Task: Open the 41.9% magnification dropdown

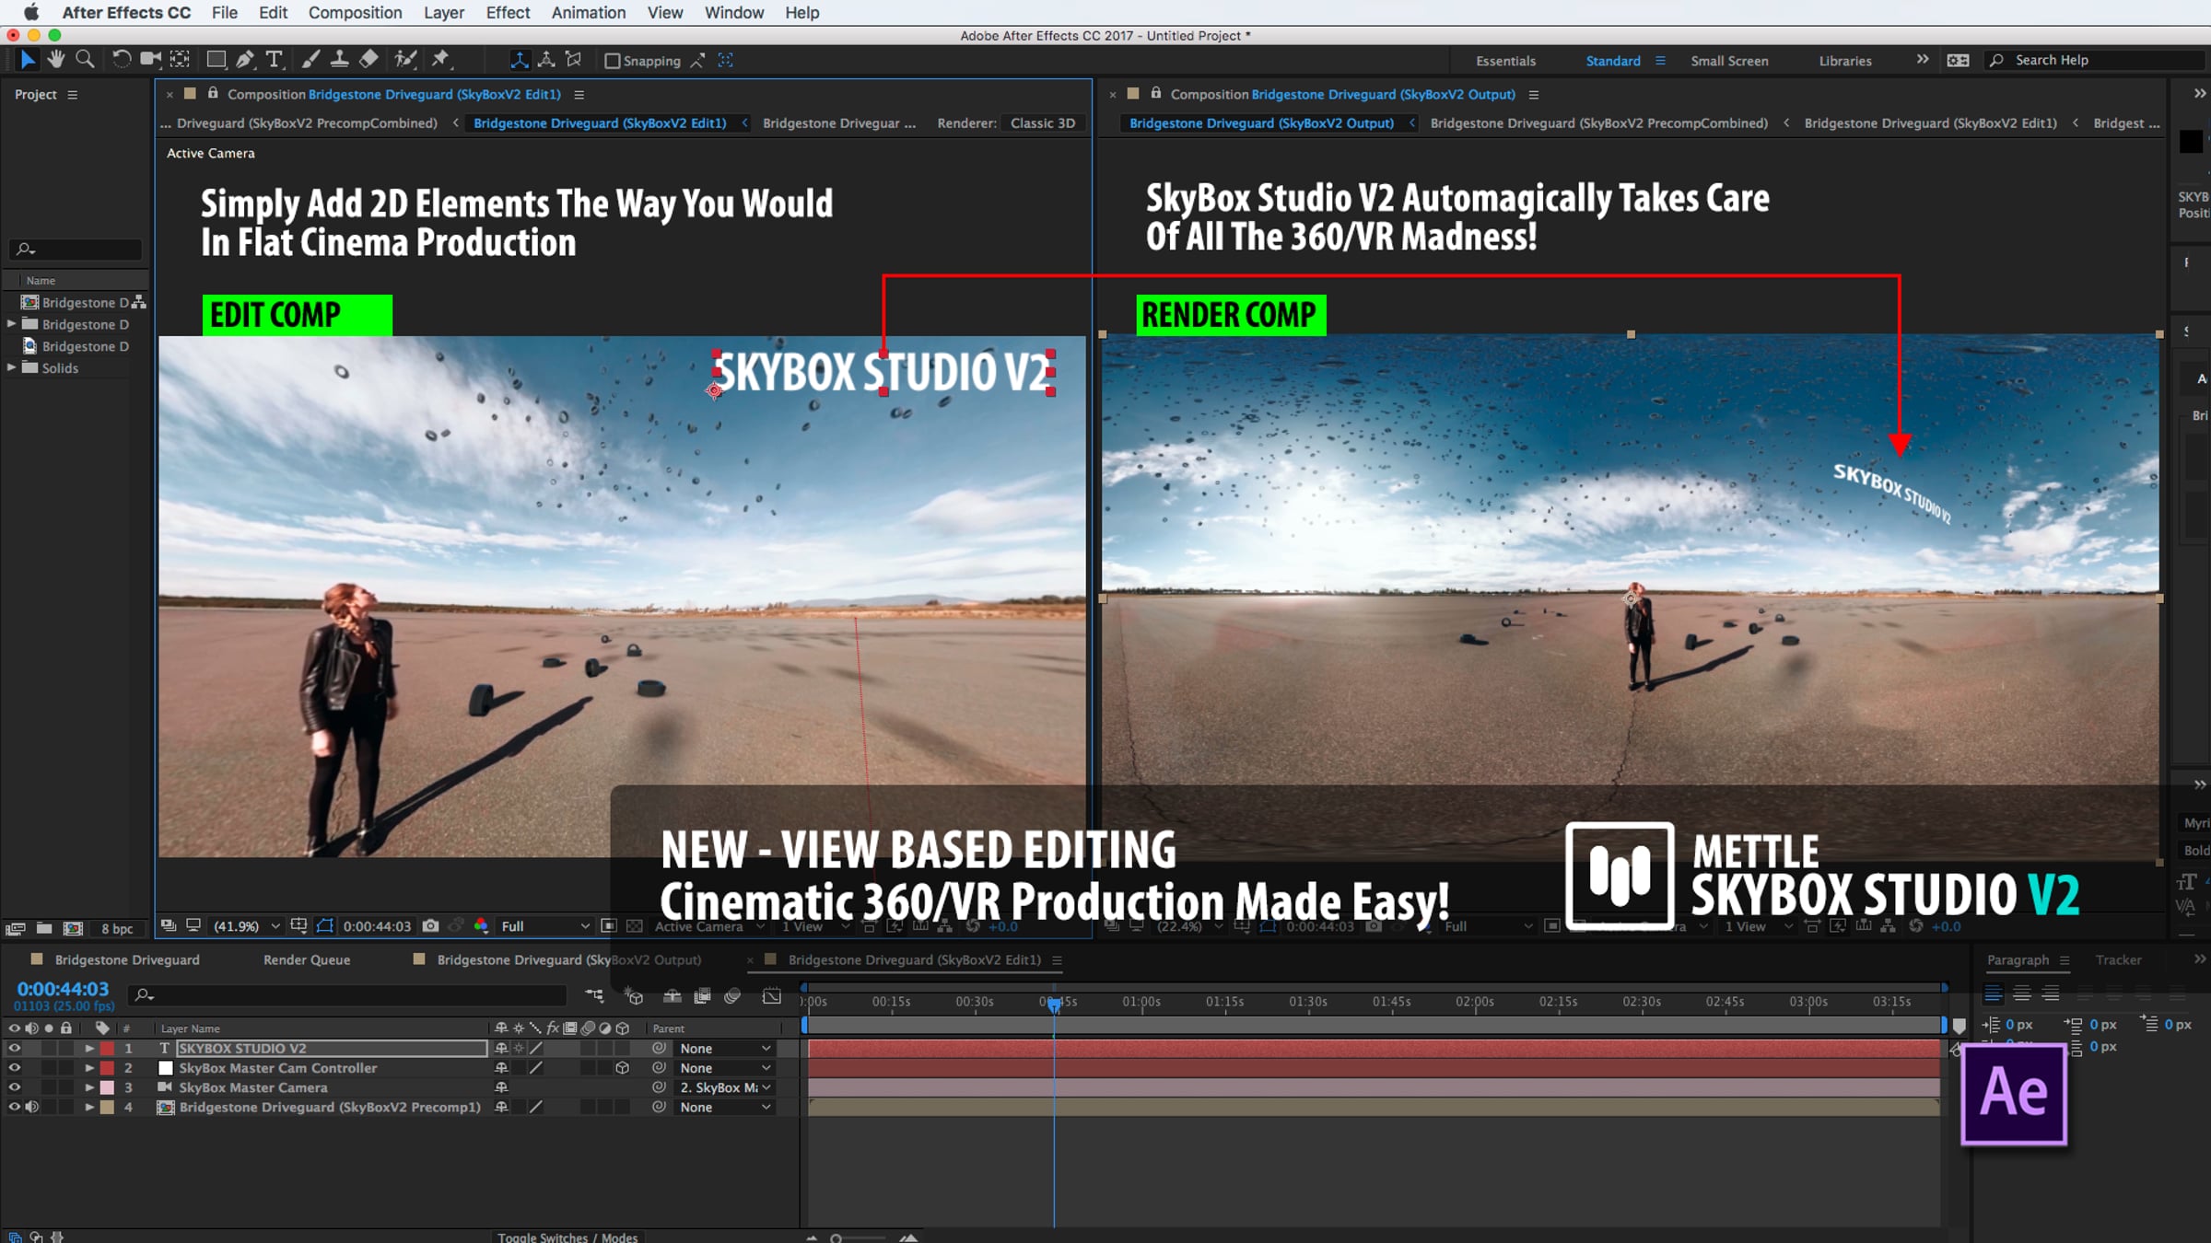Action: [x=246, y=926]
